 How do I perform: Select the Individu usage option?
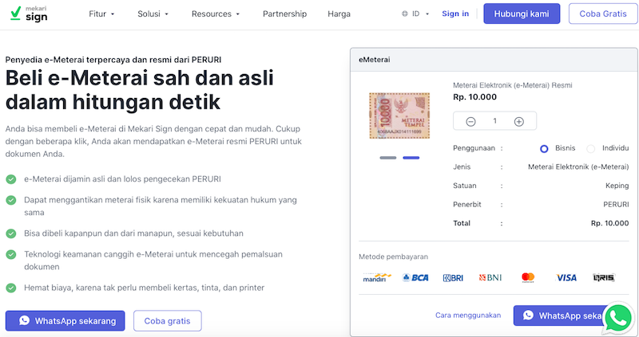tap(590, 149)
